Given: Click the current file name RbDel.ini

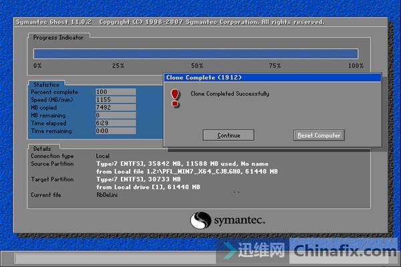Looking at the screenshot, I should pos(107,195).
